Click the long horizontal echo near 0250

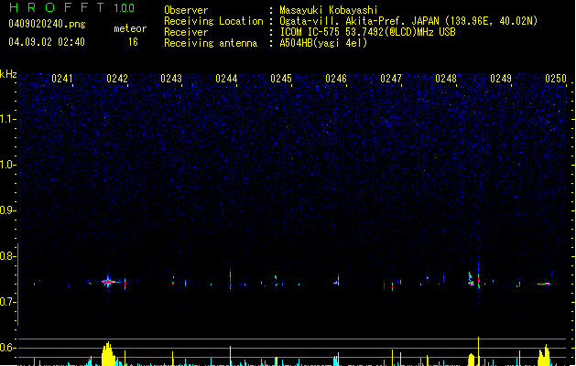544,284
